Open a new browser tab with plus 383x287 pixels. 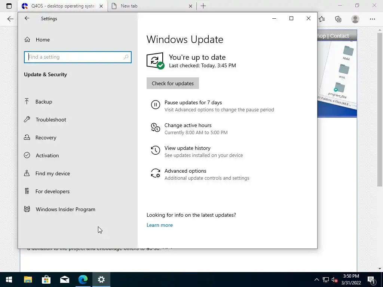tap(203, 6)
